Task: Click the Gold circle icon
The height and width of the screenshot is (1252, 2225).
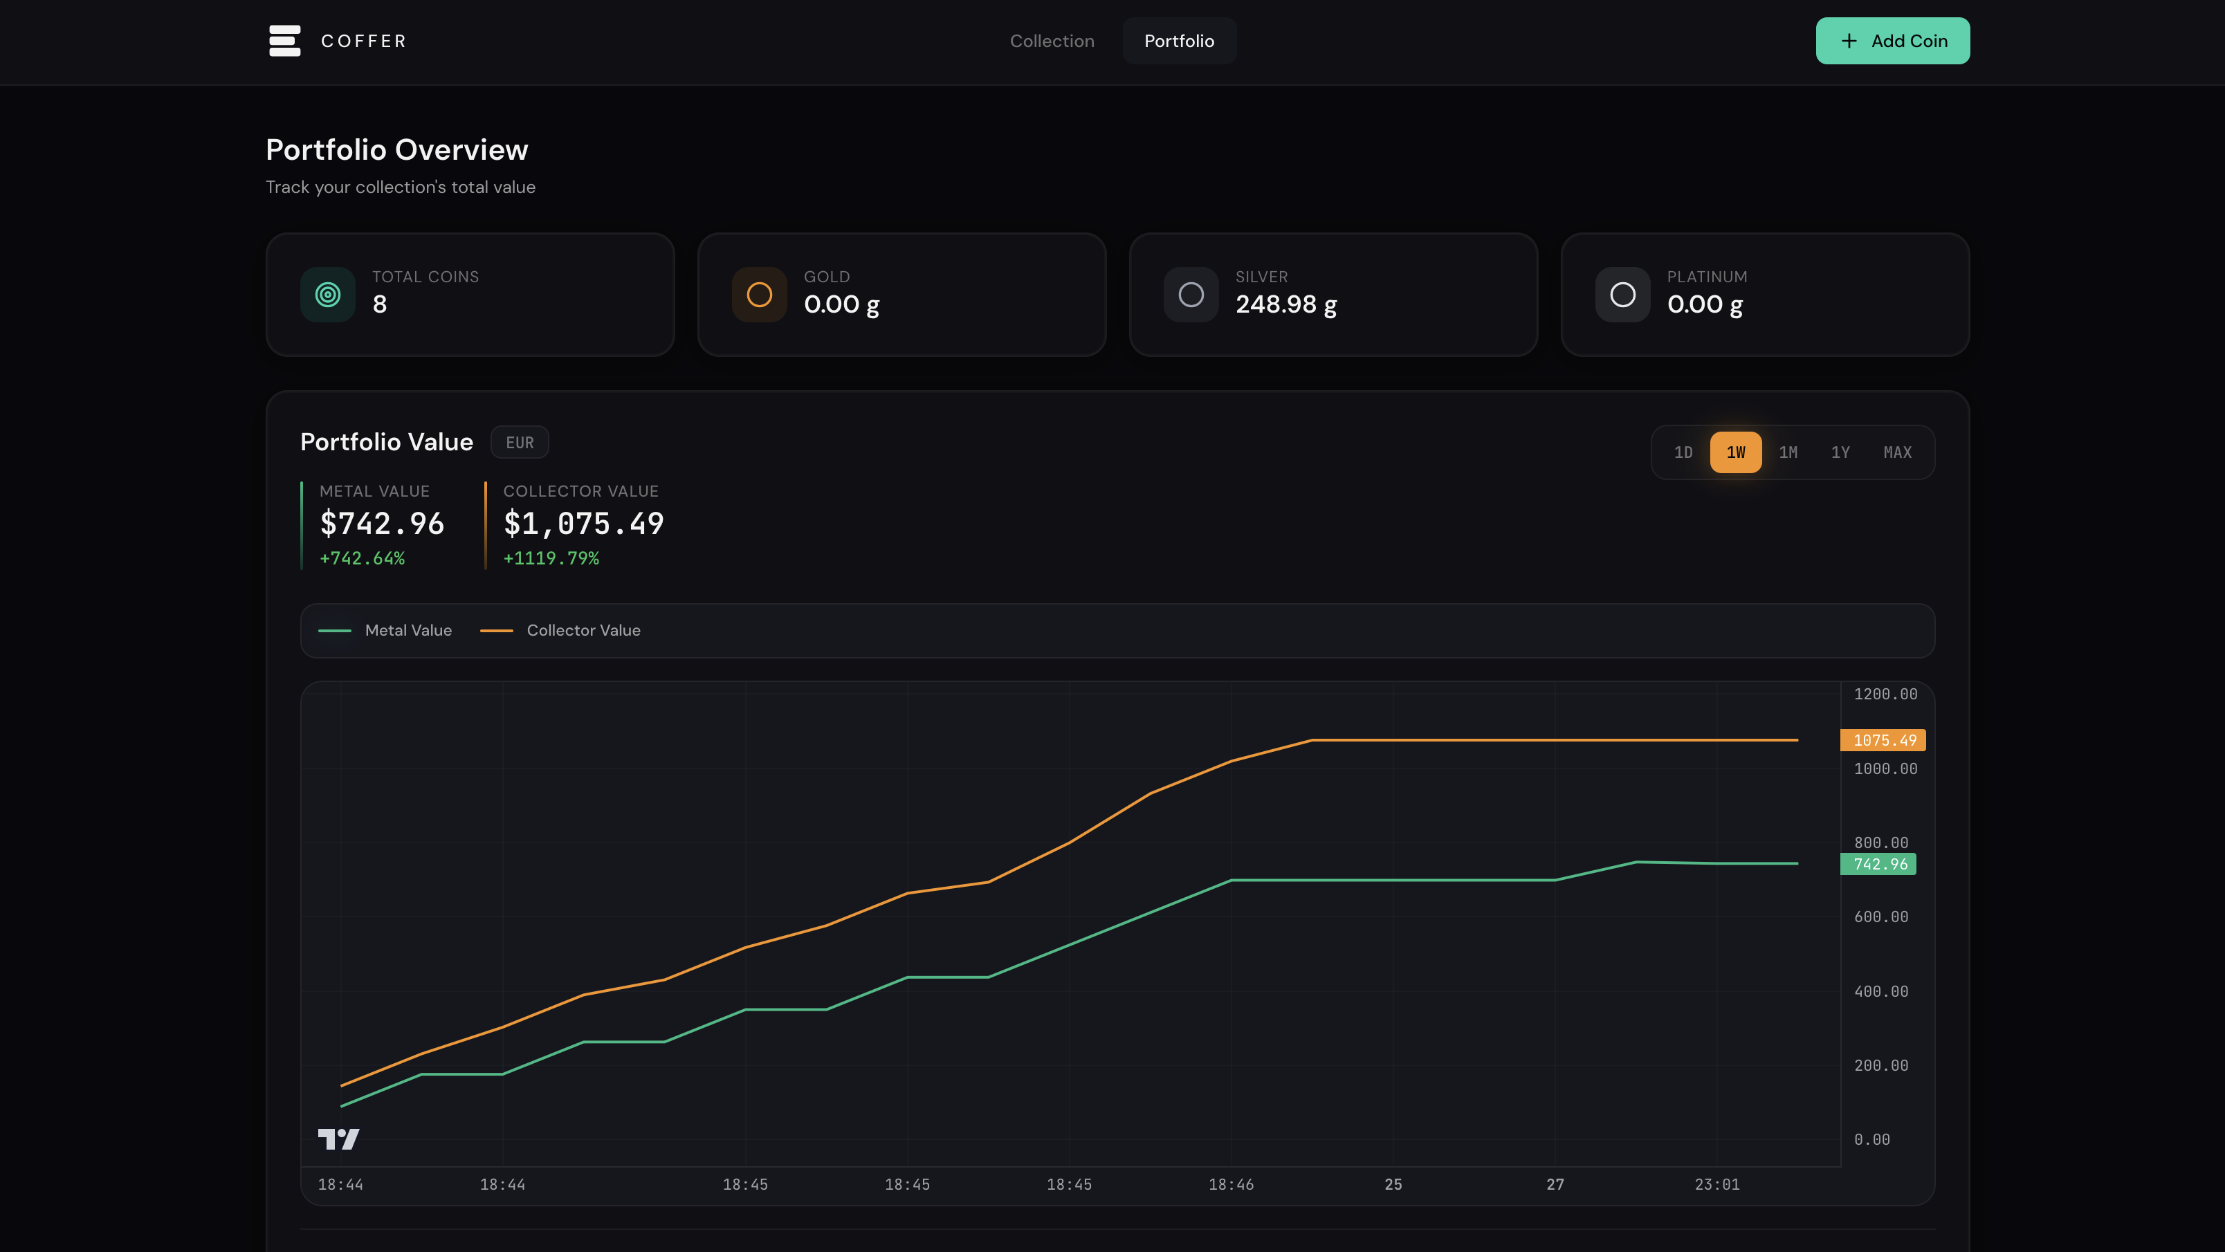Action: click(x=758, y=293)
